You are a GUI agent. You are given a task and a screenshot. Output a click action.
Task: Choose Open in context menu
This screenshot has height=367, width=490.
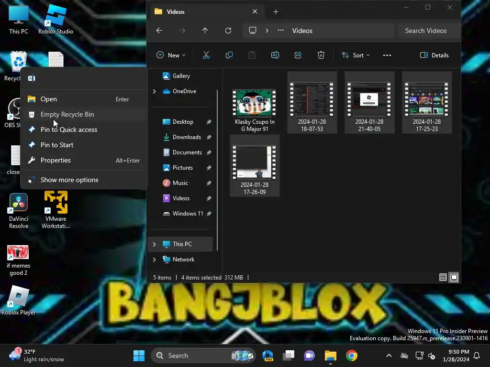[x=84, y=99]
